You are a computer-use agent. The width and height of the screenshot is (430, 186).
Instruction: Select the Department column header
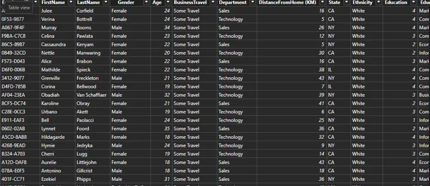click(232, 3)
